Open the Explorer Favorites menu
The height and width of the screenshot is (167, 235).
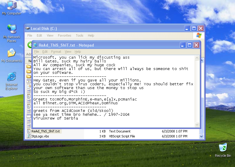tap(64, 35)
